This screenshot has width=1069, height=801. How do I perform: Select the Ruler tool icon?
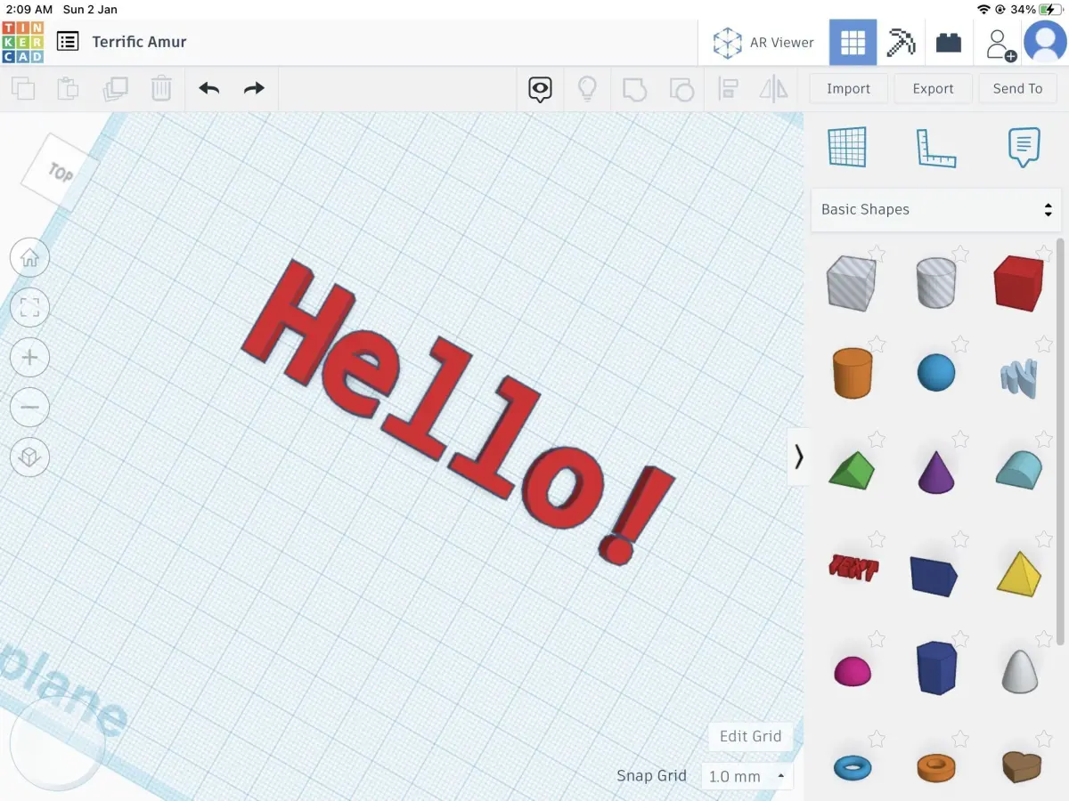(x=935, y=147)
